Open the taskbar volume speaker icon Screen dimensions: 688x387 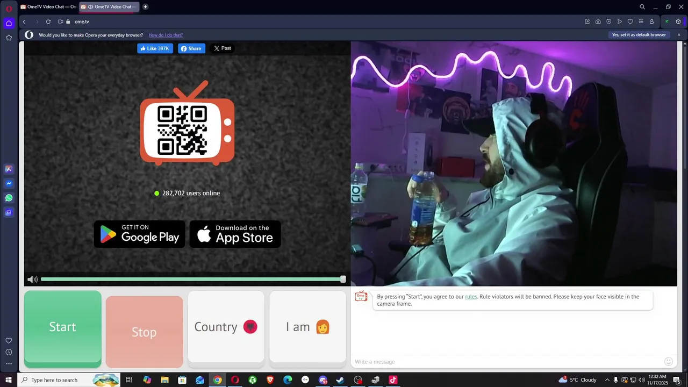click(642, 380)
